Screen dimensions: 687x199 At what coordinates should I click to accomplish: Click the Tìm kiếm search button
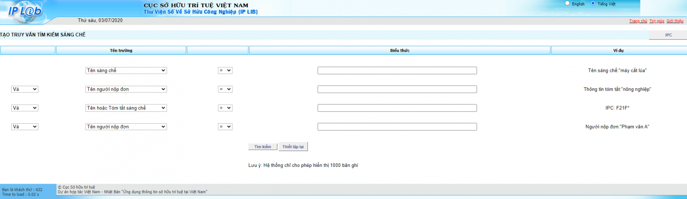[x=263, y=147]
